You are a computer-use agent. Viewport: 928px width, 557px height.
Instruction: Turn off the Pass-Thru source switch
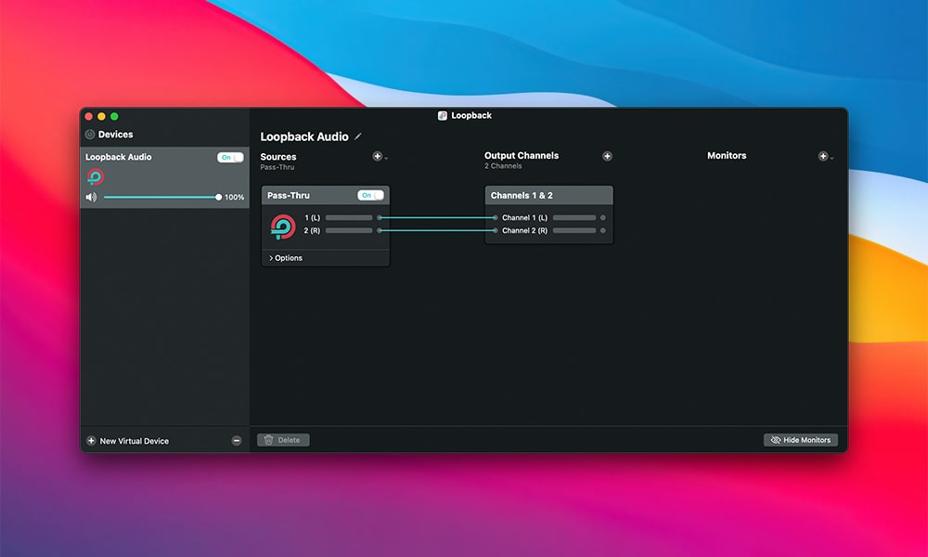(370, 195)
